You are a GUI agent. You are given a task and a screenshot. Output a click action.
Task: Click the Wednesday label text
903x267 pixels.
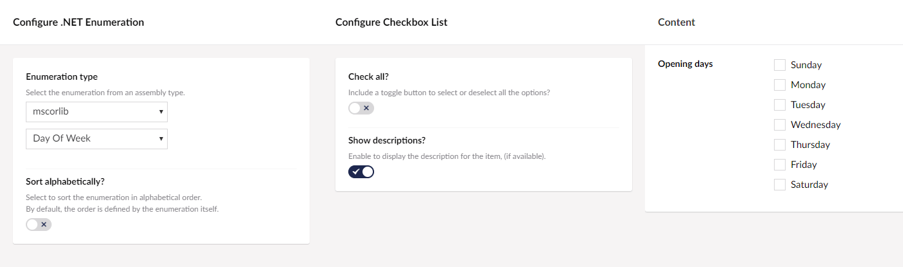[x=816, y=125]
